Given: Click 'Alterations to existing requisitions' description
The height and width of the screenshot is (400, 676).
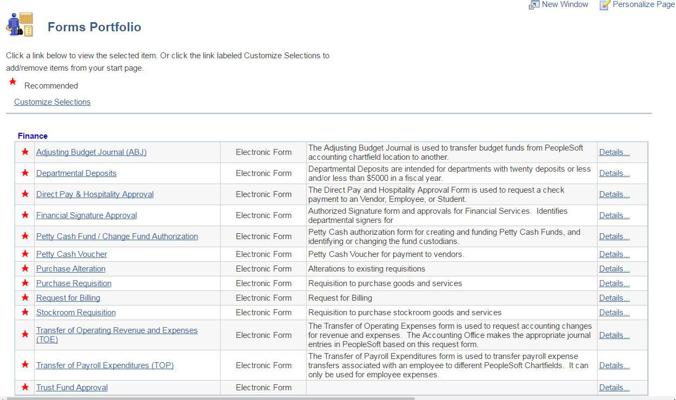Looking at the screenshot, I should (367, 269).
